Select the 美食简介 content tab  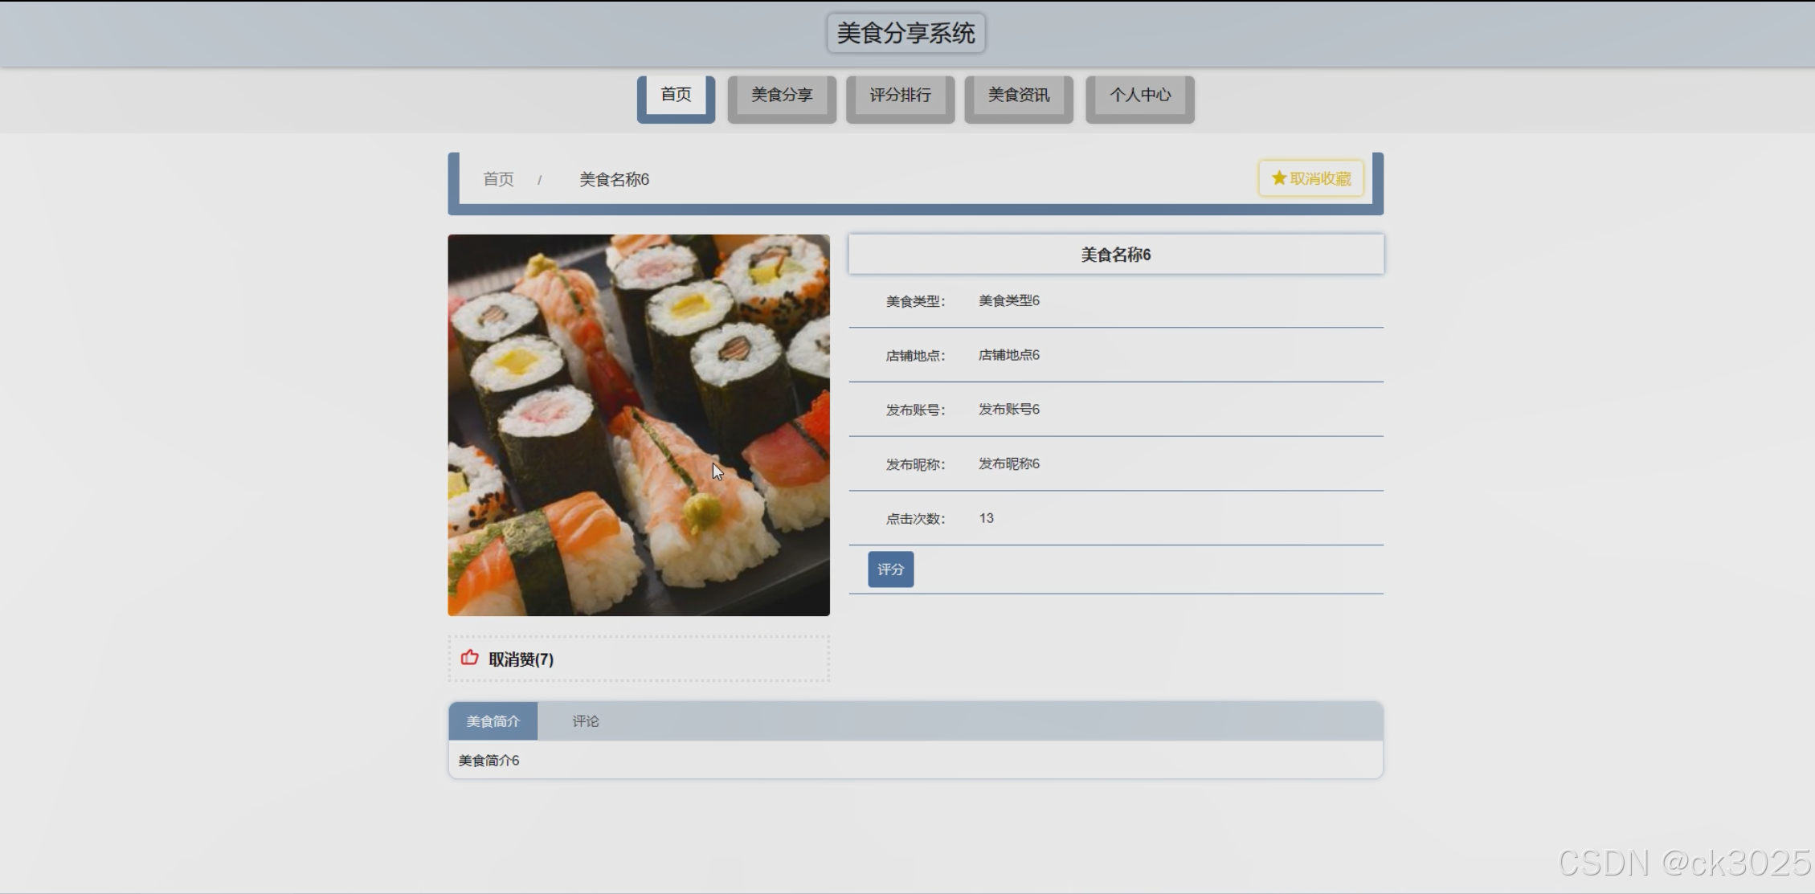point(493,721)
